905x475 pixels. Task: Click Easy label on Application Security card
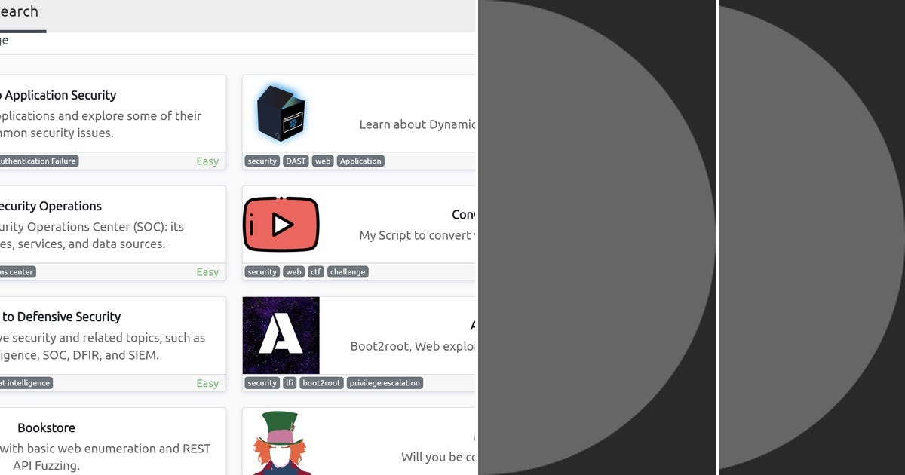point(207,161)
